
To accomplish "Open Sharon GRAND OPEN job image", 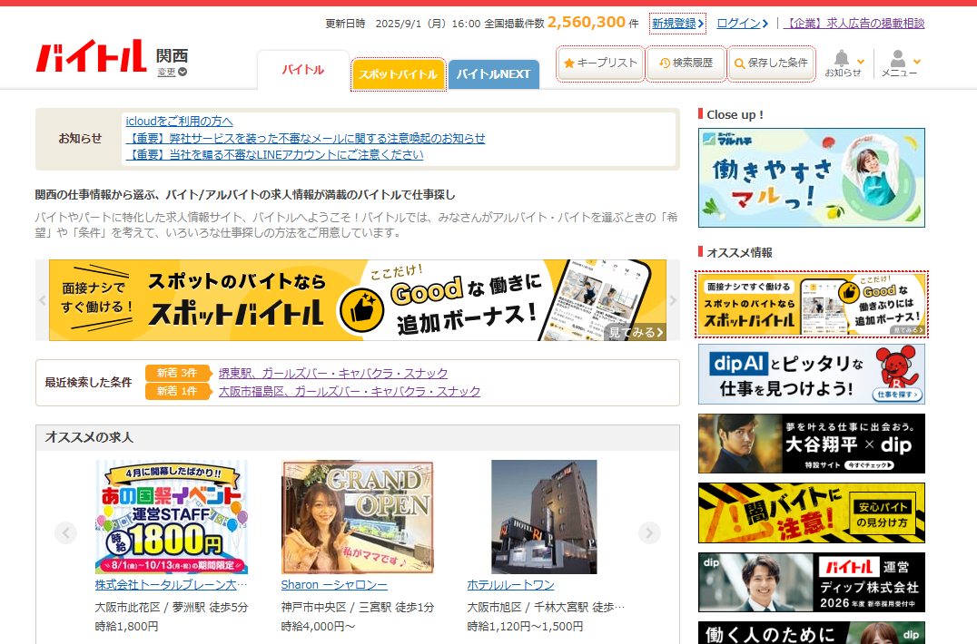I will click(x=358, y=516).
